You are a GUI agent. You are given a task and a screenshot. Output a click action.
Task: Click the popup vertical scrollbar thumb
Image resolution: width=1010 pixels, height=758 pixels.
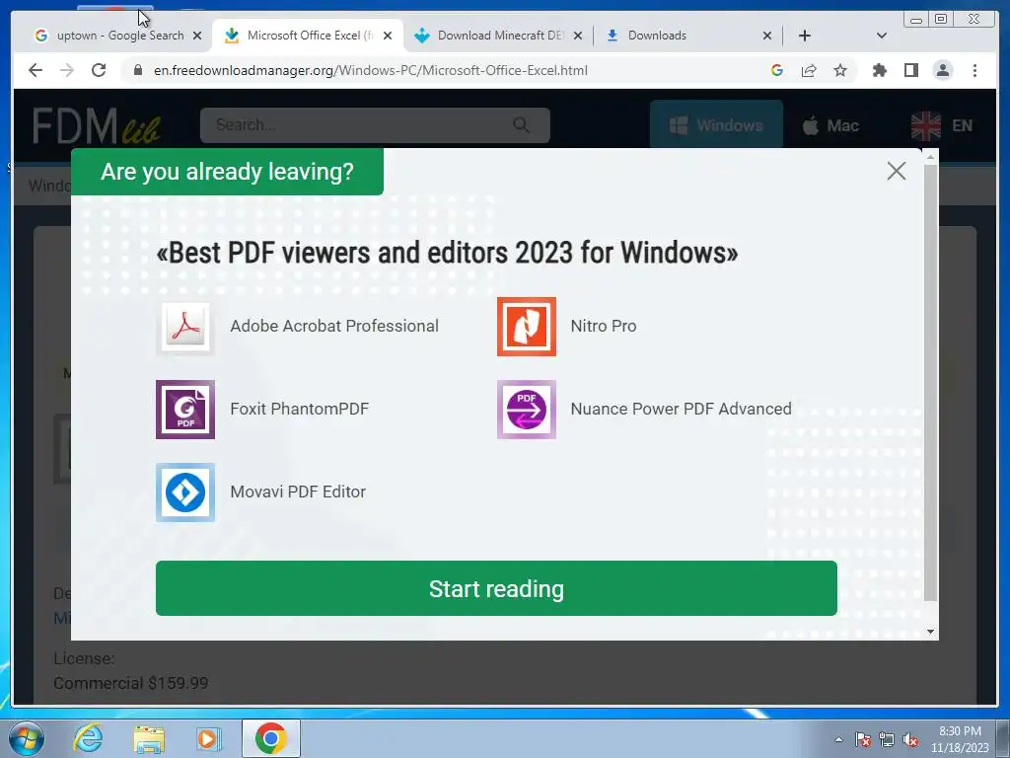930,382
